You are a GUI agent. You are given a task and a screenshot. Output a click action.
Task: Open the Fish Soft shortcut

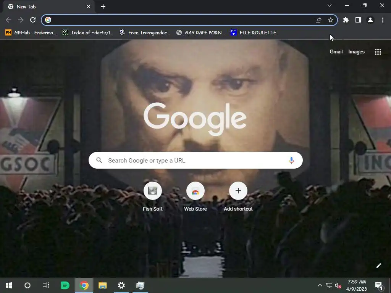tap(153, 197)
